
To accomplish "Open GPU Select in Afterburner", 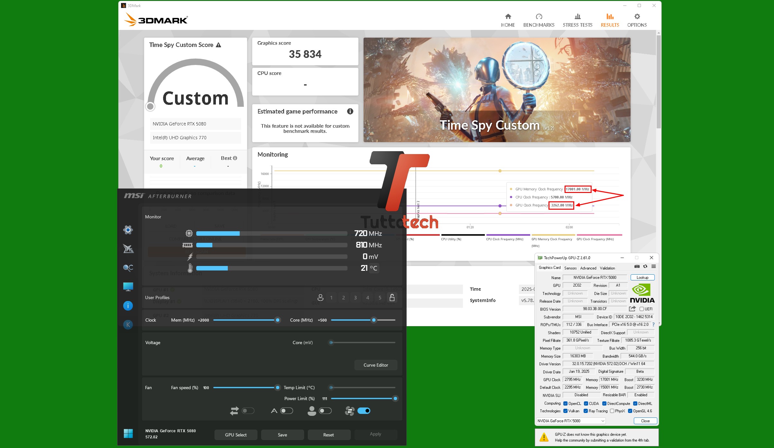I will click(236, 434).
